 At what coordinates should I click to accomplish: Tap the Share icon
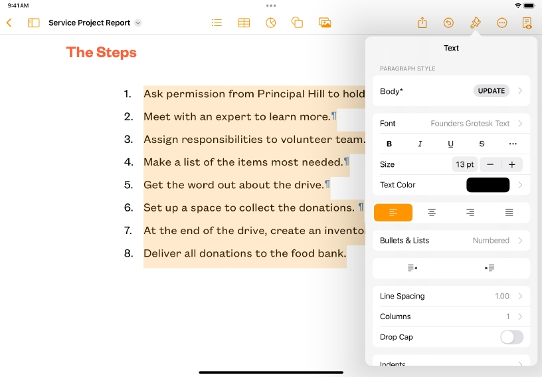coord(422,23)
